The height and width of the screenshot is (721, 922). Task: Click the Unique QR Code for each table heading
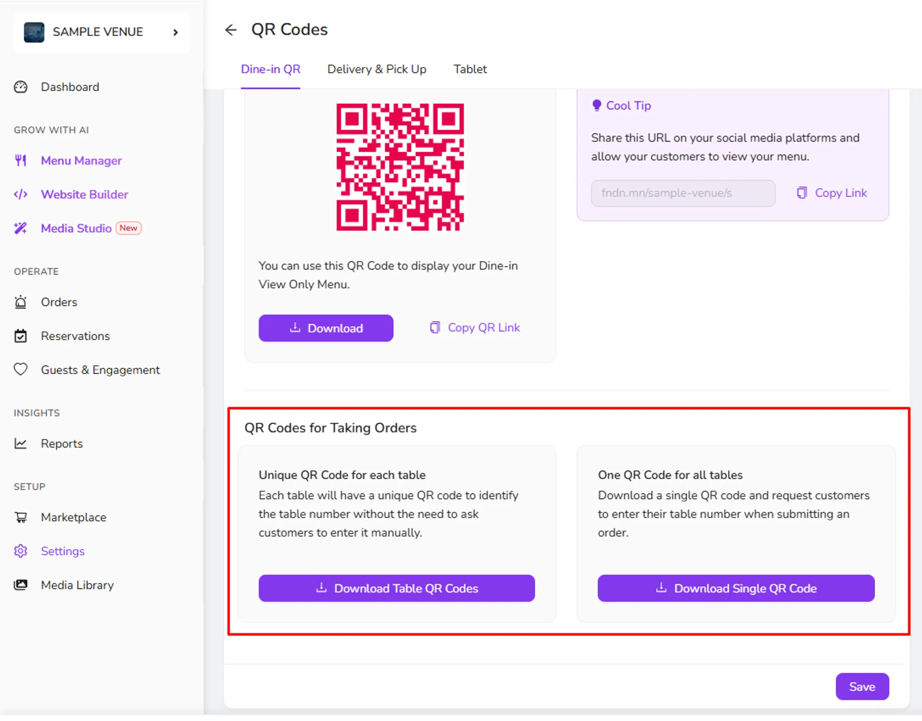point(342,475)
